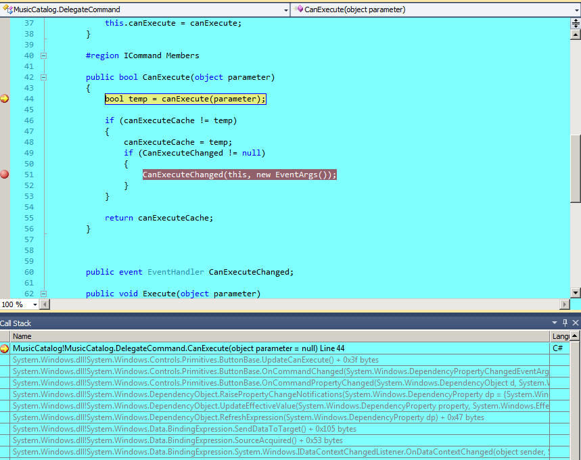Image resolution: width=581 pixels, height=460 pixels.
Task: Click the yellow arrow icon on current stack frame
Action: pyautogui.click(x=5, y=348)
